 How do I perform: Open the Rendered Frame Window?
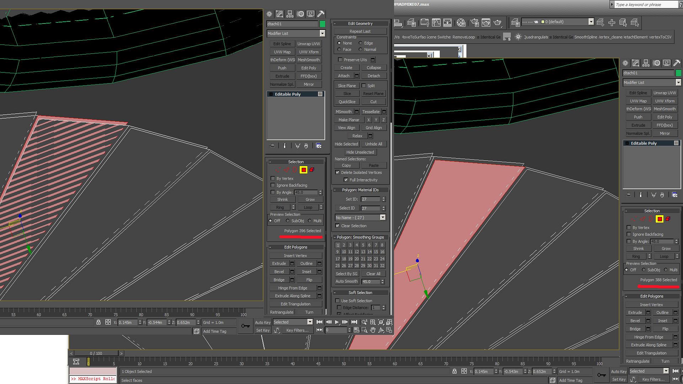[486, 23]
